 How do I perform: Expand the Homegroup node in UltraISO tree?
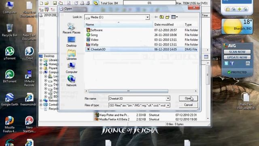point(41,64)
